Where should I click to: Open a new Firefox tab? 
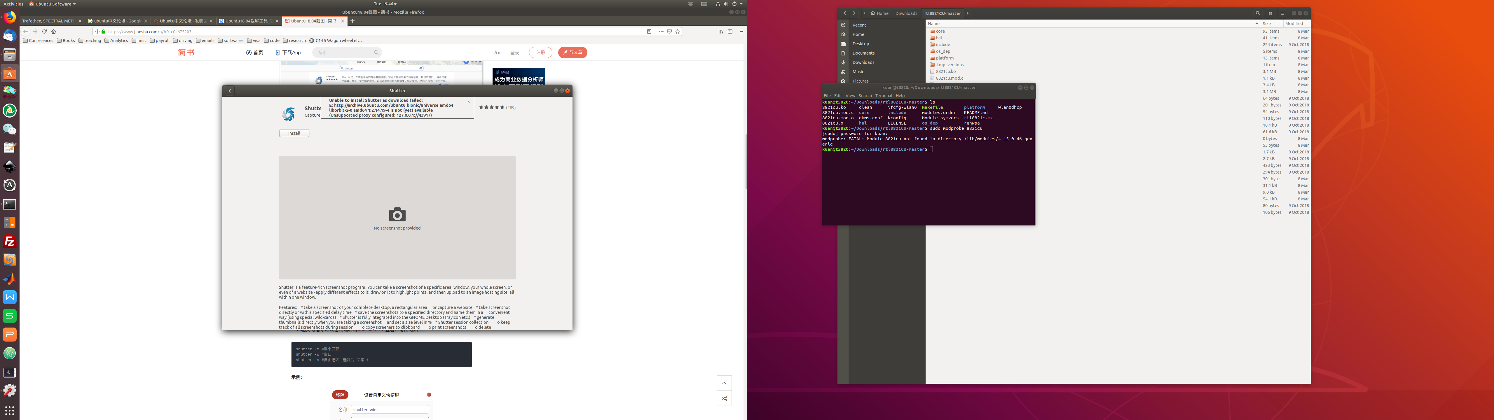click(352, 21)
